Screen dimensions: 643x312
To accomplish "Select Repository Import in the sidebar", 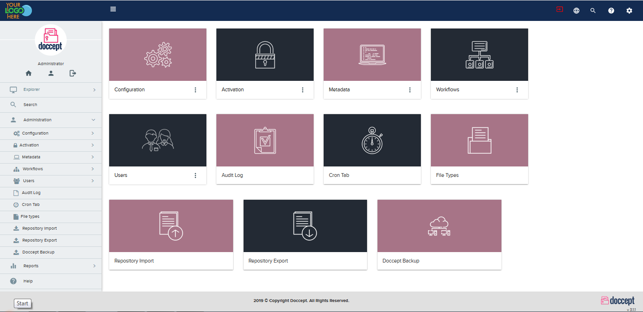I will coord(39,228).
